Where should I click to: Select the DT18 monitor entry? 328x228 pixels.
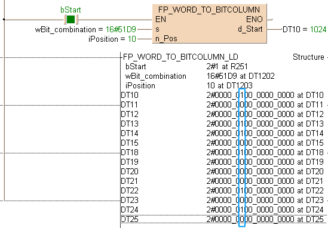(224, 152)
